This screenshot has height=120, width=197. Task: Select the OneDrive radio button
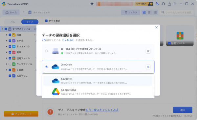47,67
